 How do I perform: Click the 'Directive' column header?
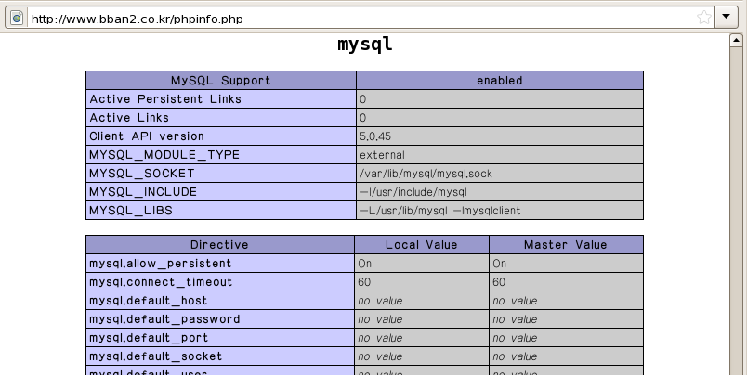(219, 245)
